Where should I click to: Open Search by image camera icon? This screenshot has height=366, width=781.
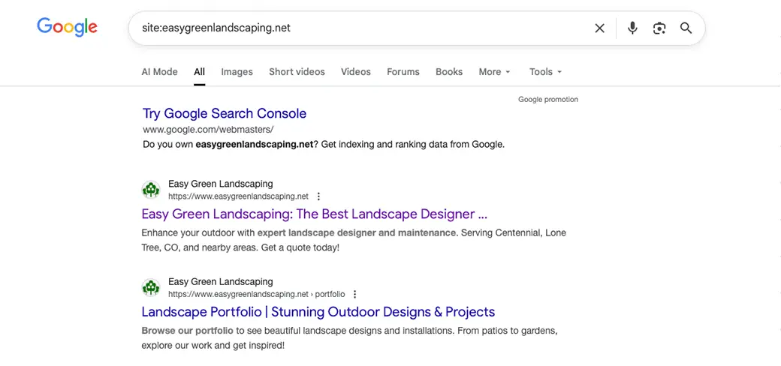(659, 28)
